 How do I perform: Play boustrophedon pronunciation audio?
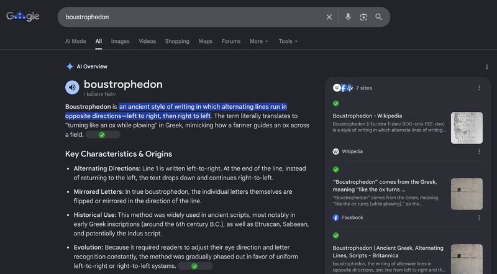pyautogui.click(x=72, y=87)
